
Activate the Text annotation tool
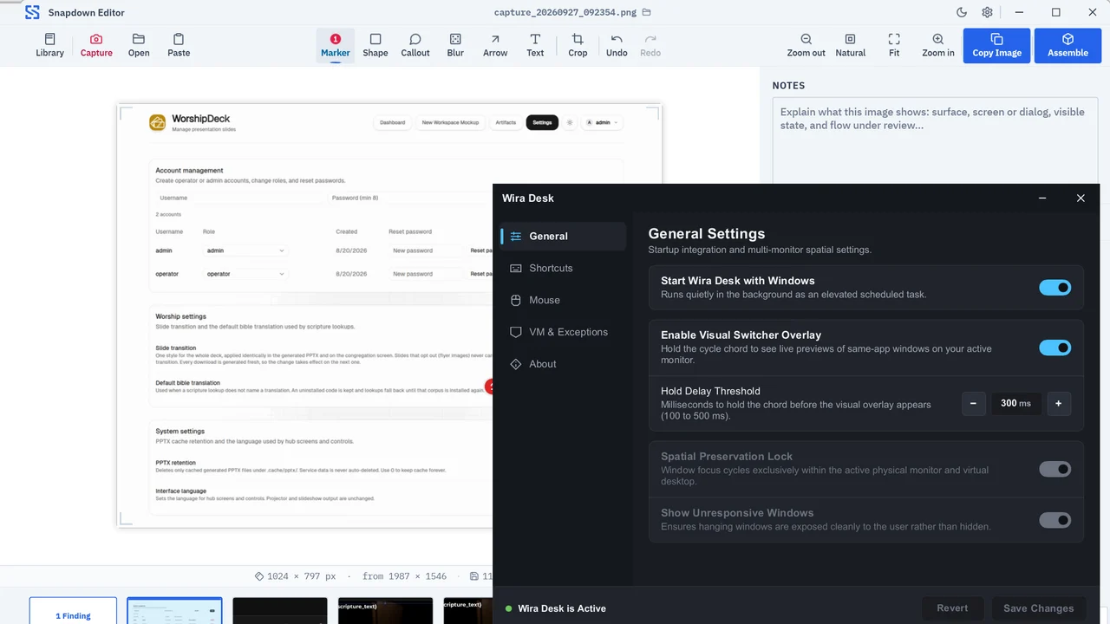[535, 45]
